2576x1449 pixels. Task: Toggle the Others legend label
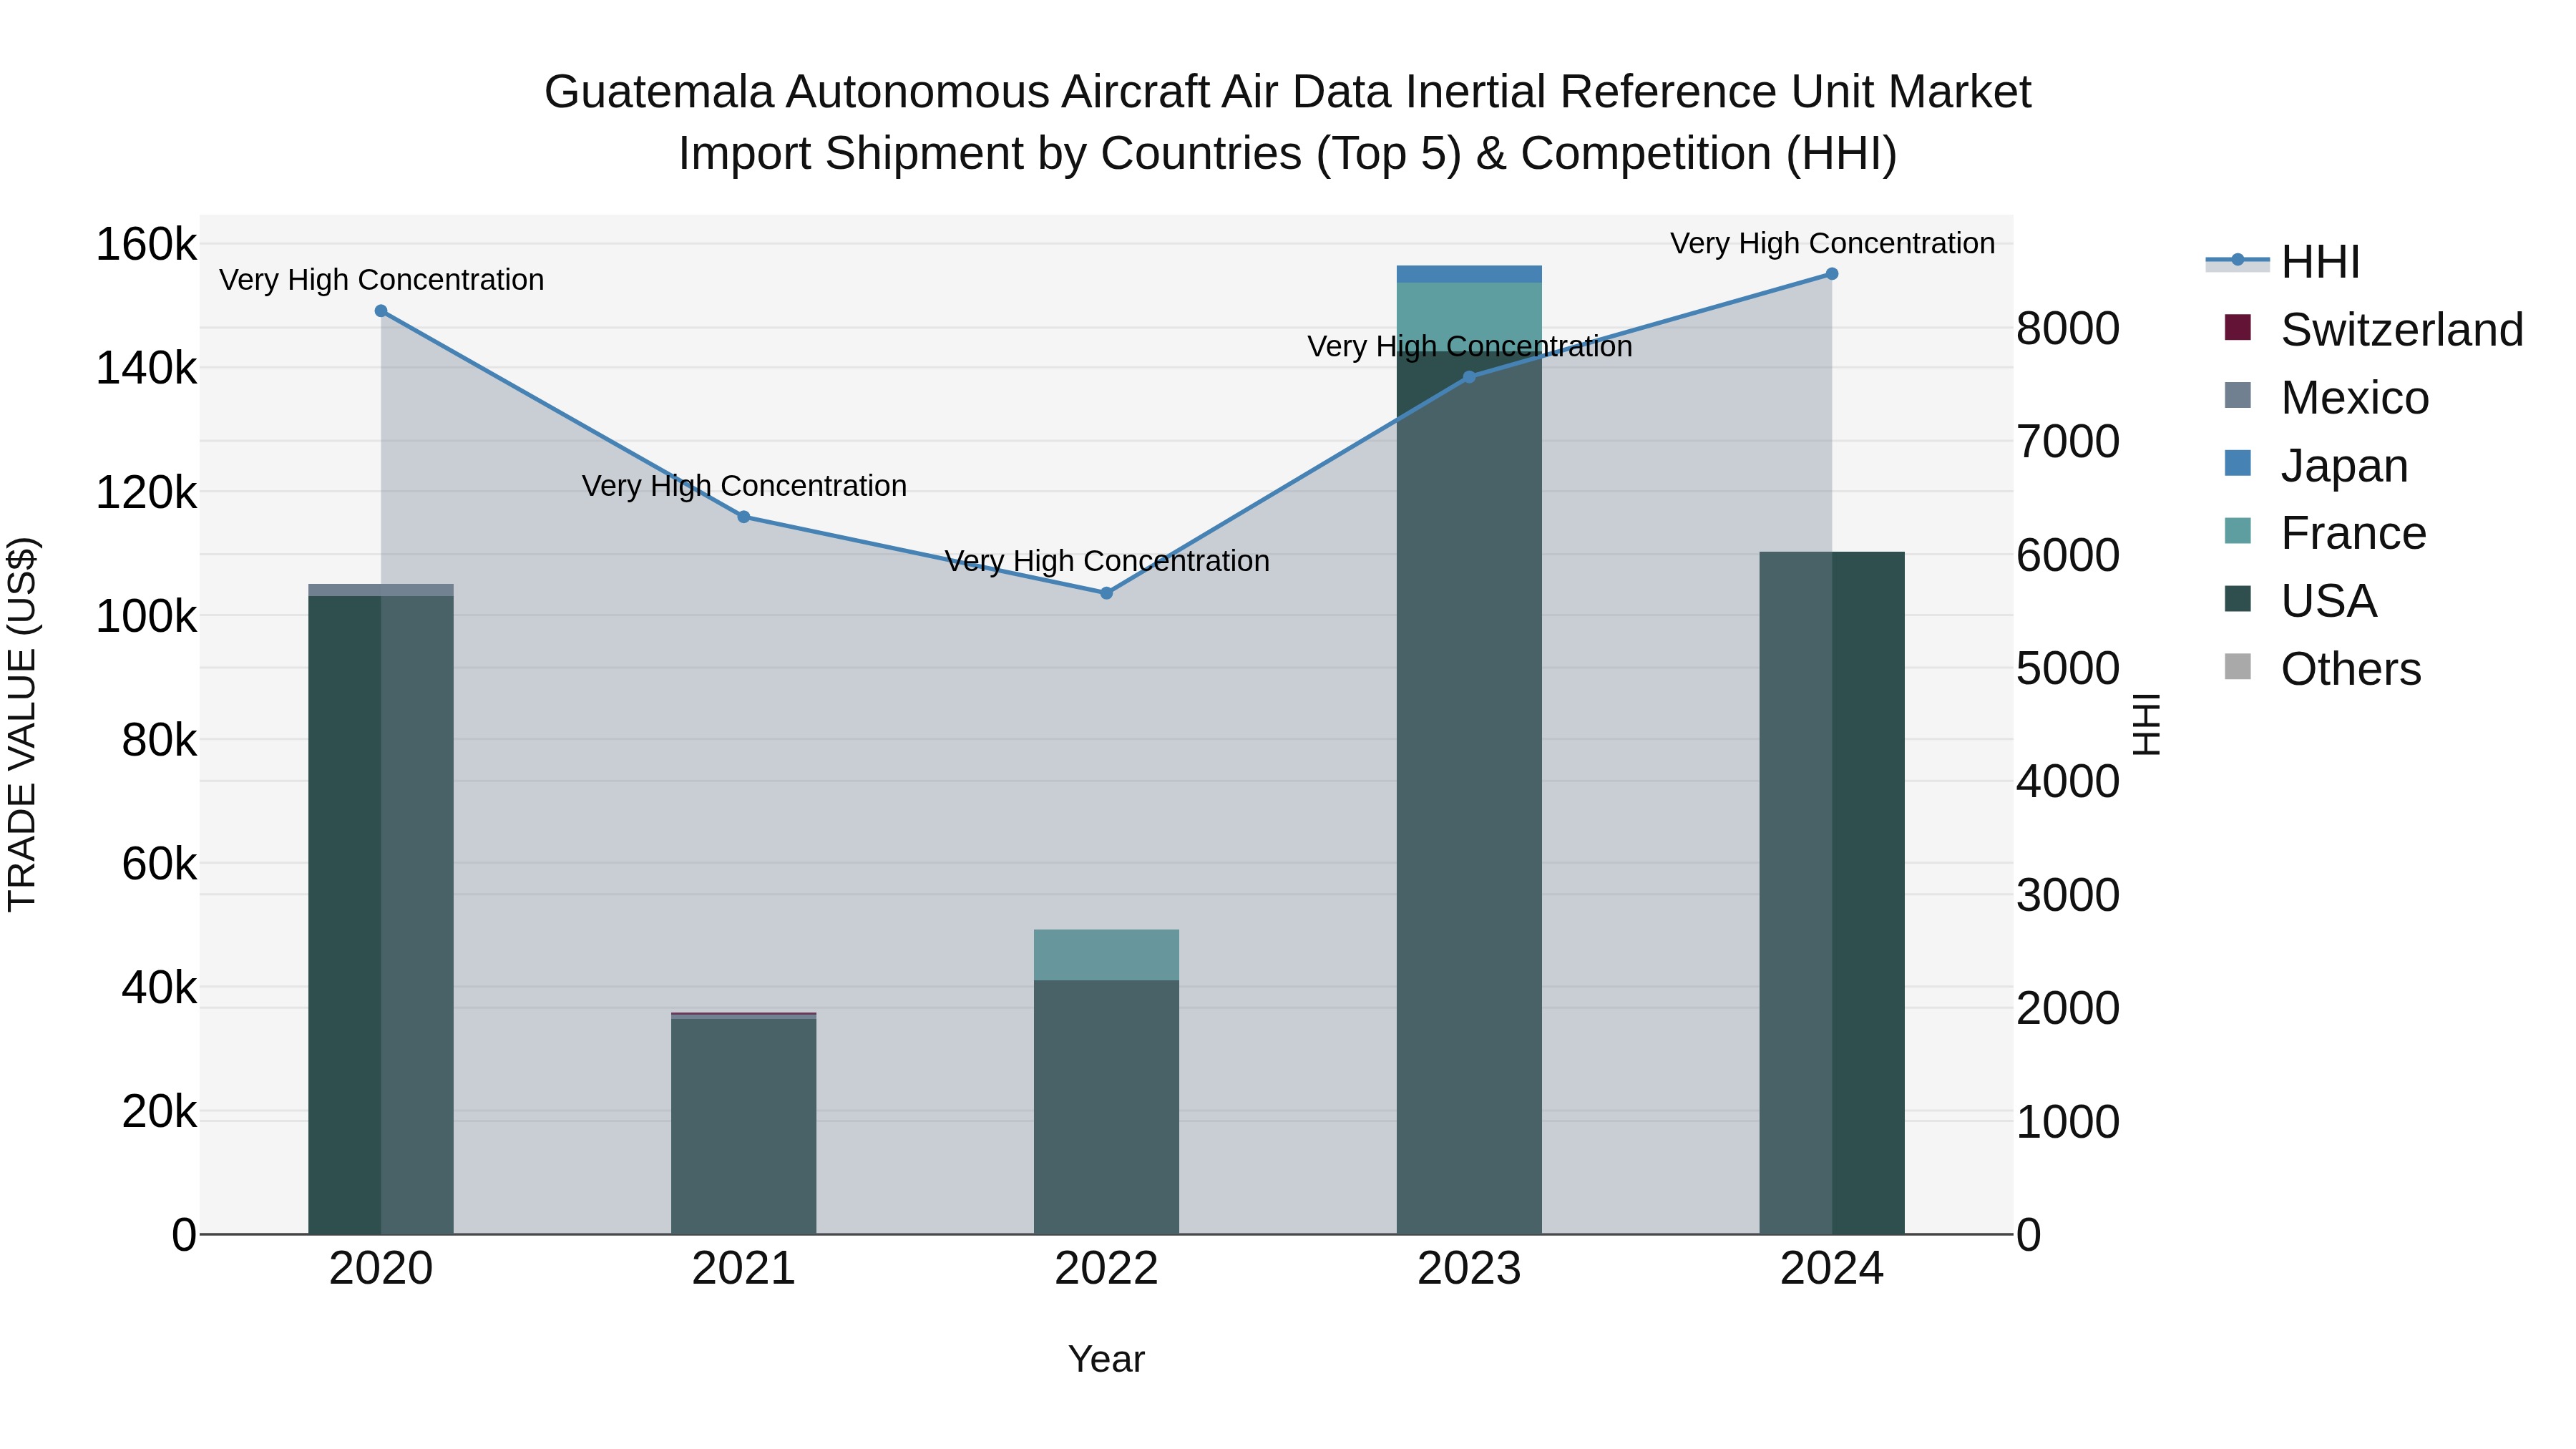pyautogui.click(x=2351, y=669)
